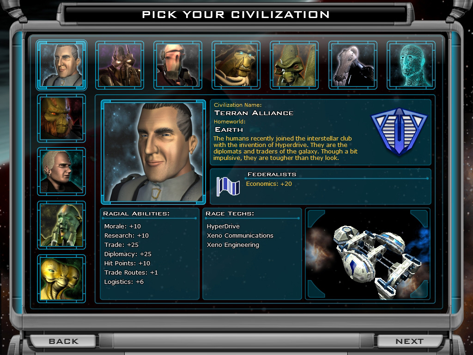Edit the Terran Alliance civilization name
Screen dimensions: 473x355
click(254, 113)
